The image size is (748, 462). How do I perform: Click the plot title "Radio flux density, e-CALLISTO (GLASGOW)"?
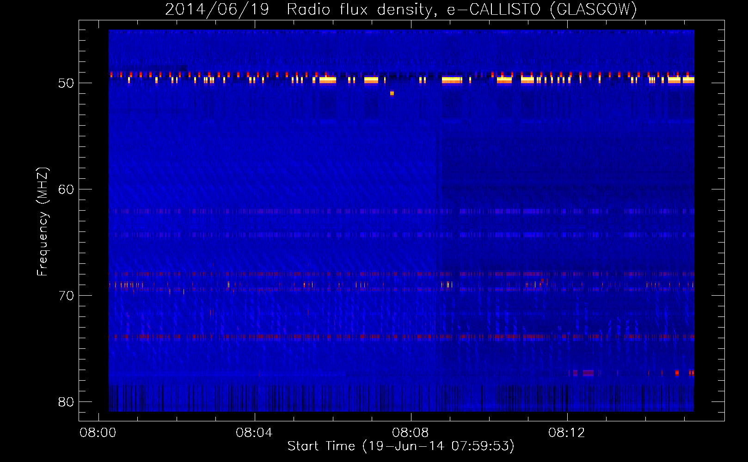pyautogui.click(x=462, y=10)
